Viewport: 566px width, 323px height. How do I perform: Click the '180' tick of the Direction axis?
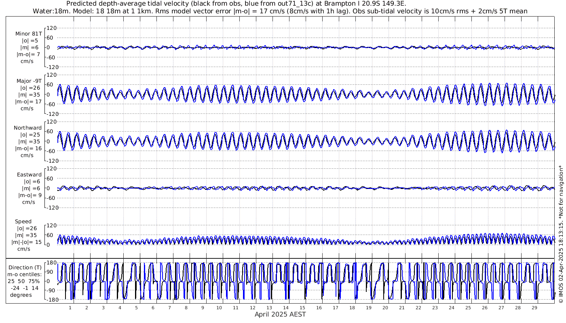coord(51,263)
